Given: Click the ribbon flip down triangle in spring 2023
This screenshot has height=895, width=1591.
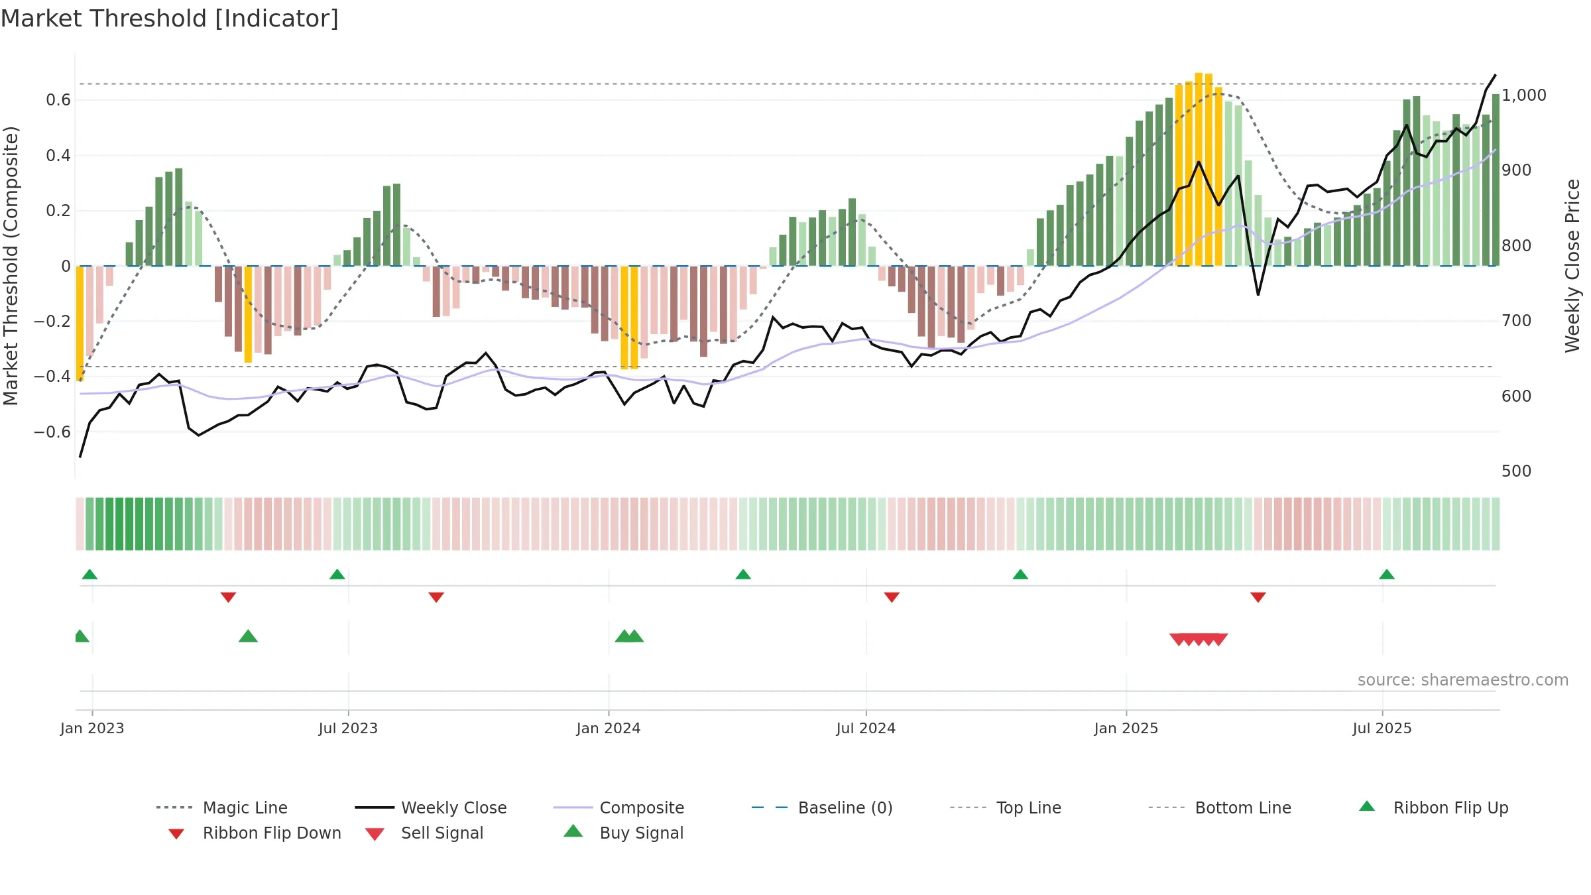Looking at the screenshot, I should pos(228,597).
